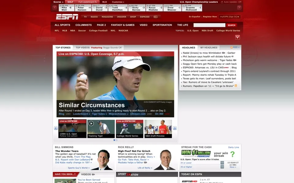Expand the V dropdown arrow below topics
Image resolution: width=294 pixels, height=183 pixels.
tap(237, 37)
